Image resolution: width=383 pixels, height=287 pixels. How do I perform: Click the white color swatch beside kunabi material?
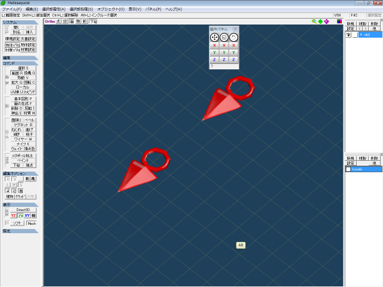[x=348, y=169]
